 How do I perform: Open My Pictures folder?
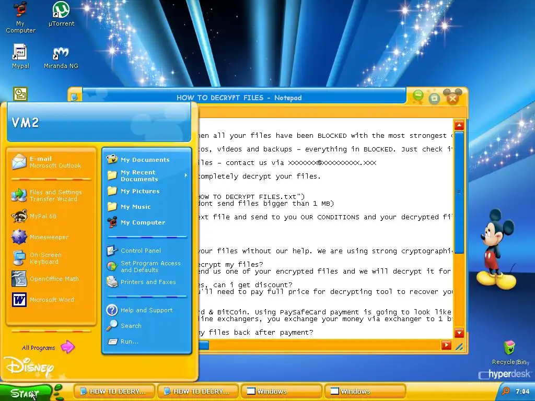pos(146,191)
